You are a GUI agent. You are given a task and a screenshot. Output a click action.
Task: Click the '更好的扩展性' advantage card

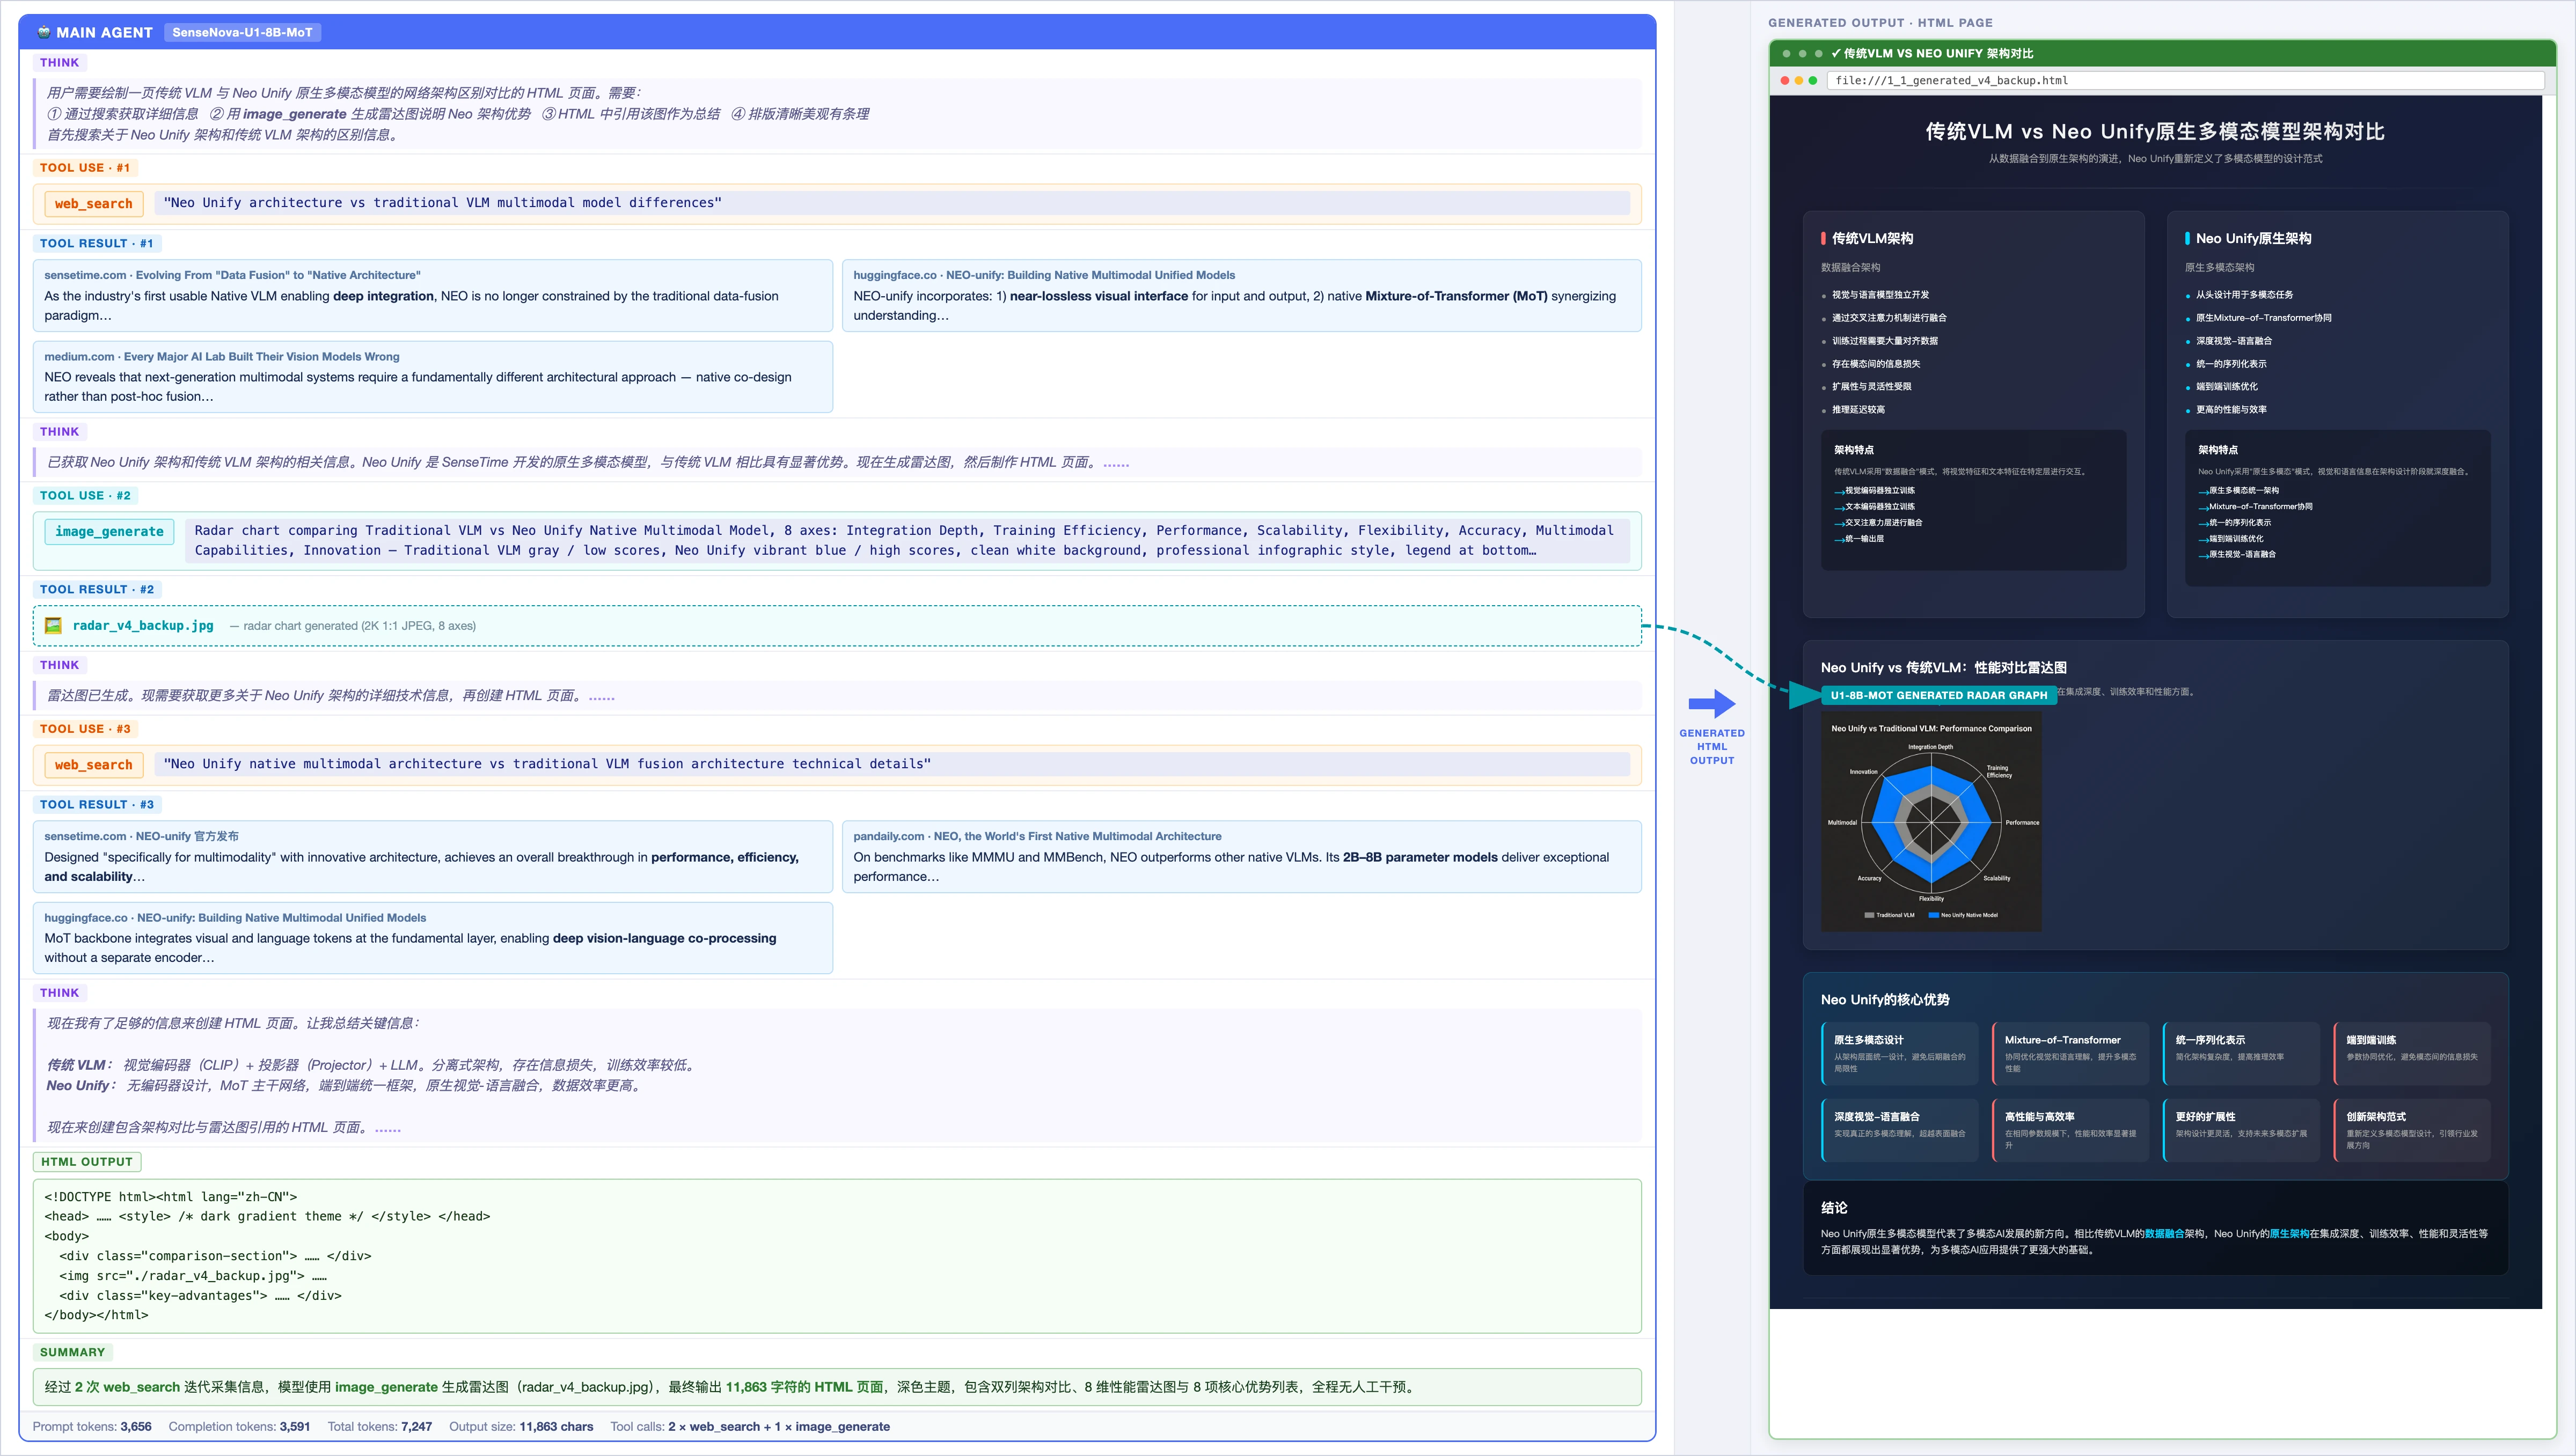pyautogui.click(x=2242, y=1130)
